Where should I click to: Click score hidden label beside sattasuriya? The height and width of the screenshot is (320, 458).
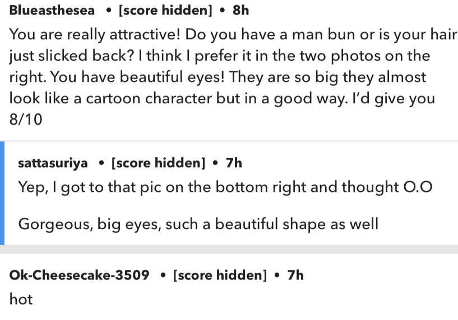click(158, 163)
